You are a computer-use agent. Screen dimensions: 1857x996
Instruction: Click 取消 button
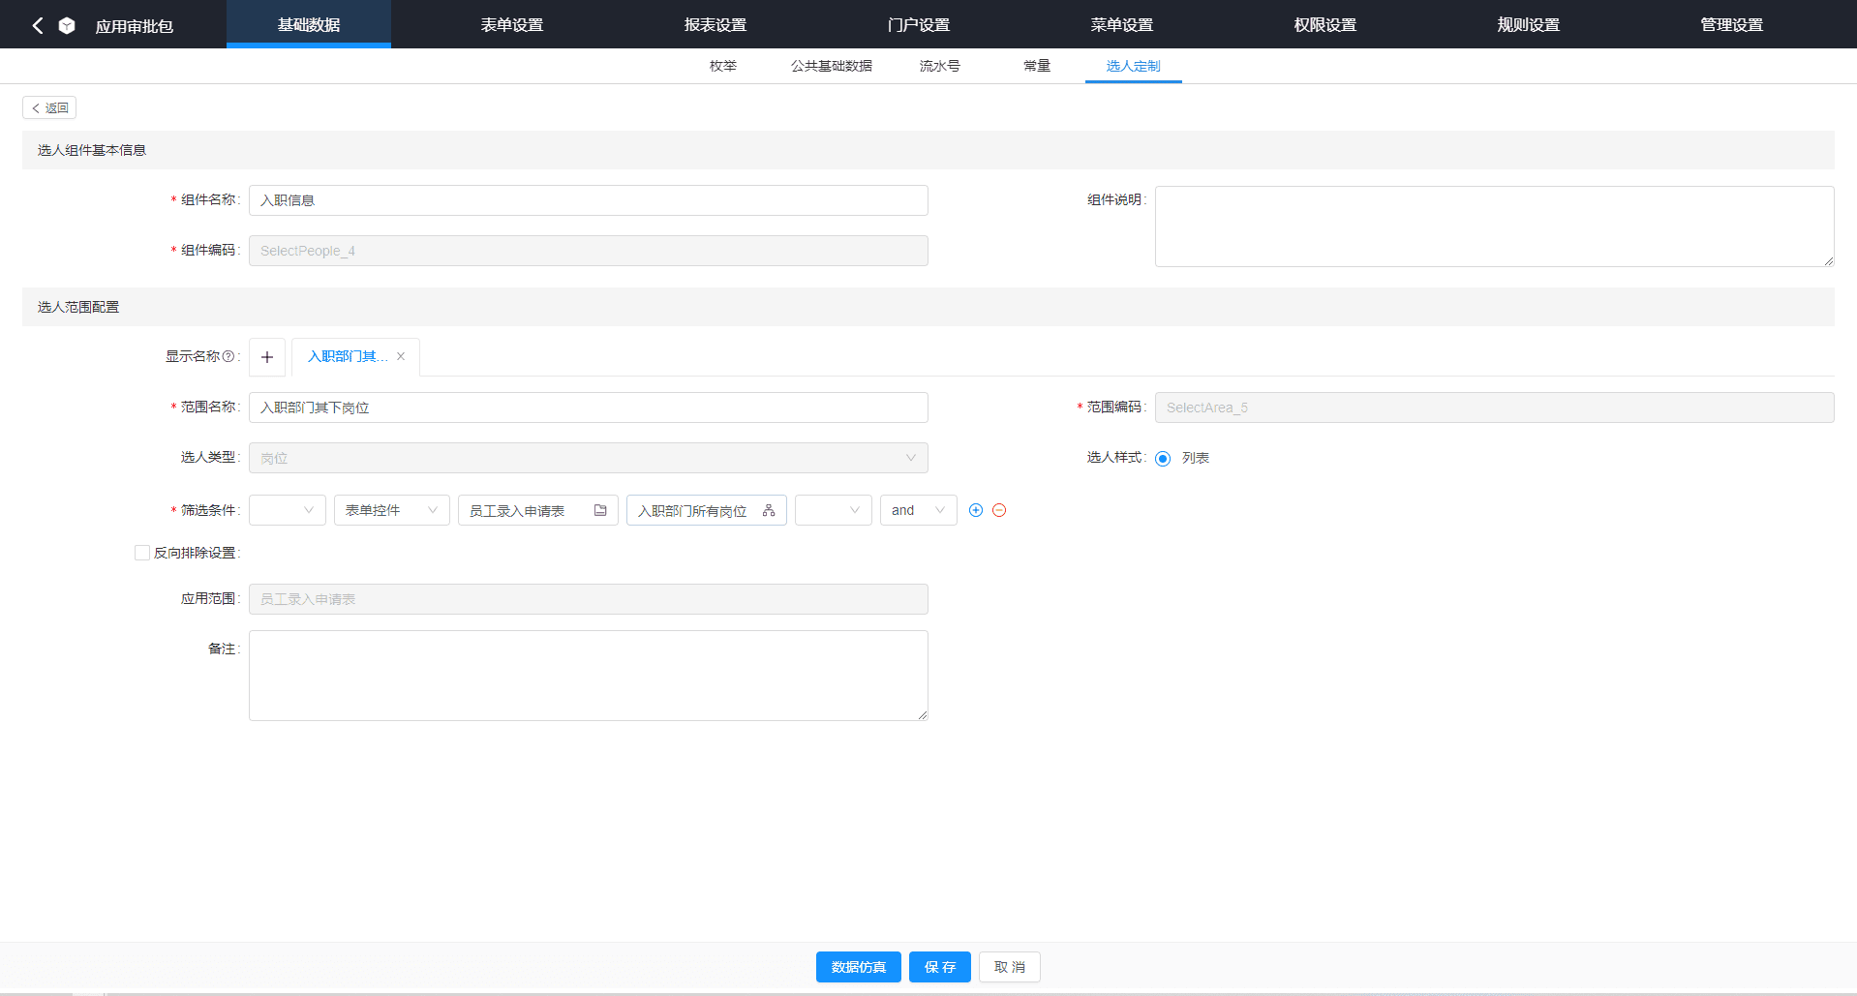pos(1010,967)
